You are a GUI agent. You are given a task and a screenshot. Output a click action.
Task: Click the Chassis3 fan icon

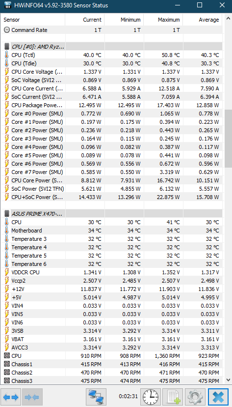click(7, 381)
